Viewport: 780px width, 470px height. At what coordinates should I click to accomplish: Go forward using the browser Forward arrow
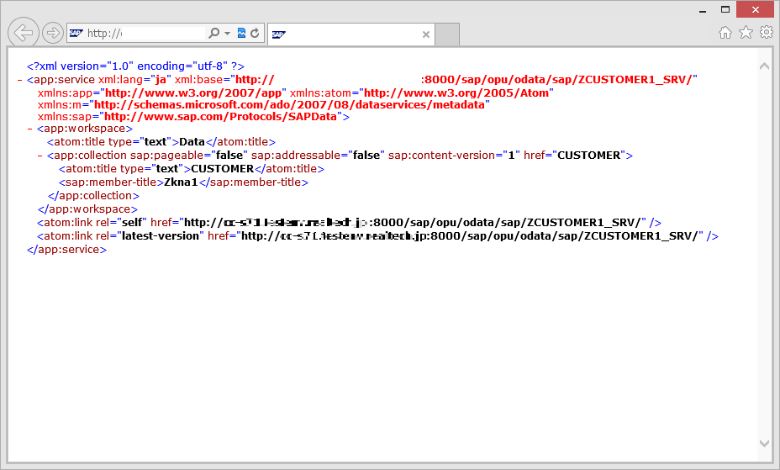click(x=52, y=33)
